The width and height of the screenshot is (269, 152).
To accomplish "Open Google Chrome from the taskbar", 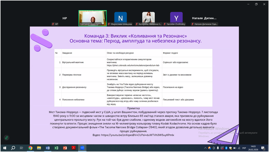I will [x=30, y=148].
